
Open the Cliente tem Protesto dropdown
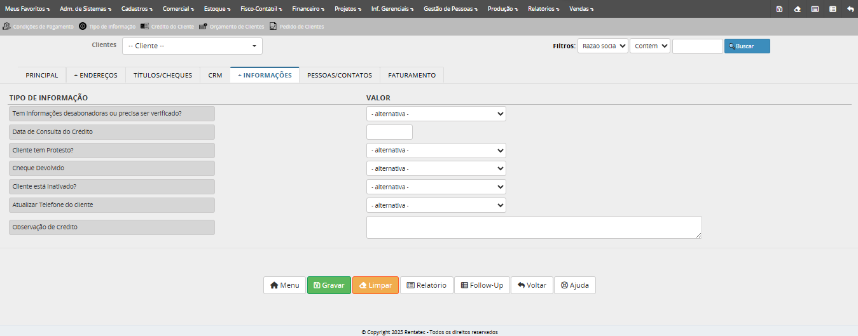click(x=436, y=151)
